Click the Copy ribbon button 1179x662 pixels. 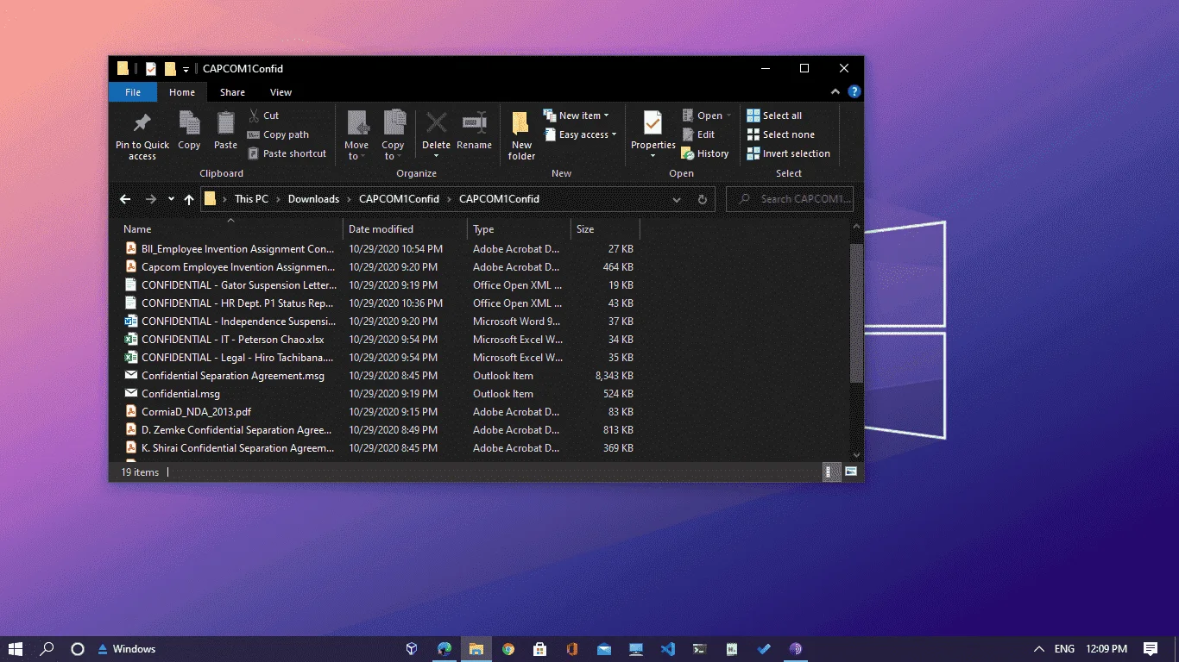click(x=189, y=131)
